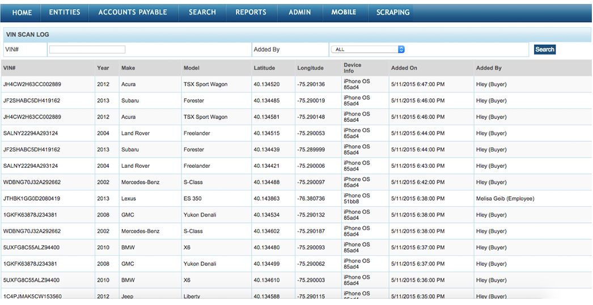593x305 pixels.
Task: Click Melisa Geib (Employee) cell
Action: [x=505, y=198]
